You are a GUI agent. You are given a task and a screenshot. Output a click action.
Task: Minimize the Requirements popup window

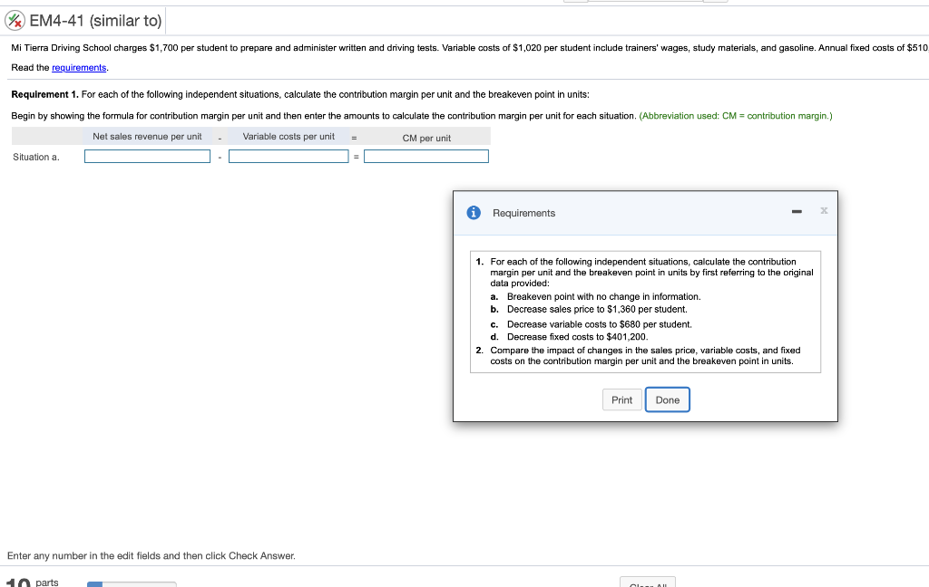point(797,211)
